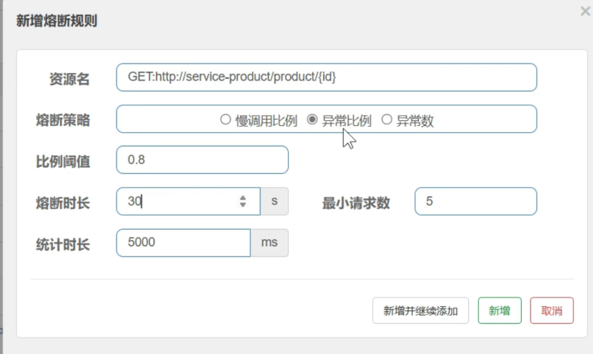Click the 熔断策略 label
This screenshot has height=354, width=593.
(63, 121)
